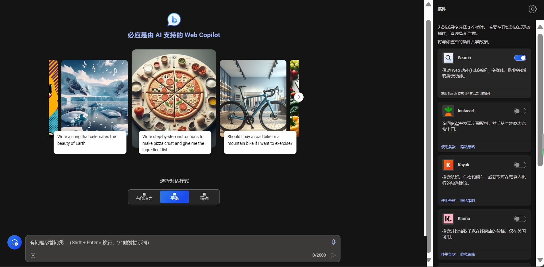Enable the Kayak plugin toggle
The image size is (544, 267).
coord(520,165)
